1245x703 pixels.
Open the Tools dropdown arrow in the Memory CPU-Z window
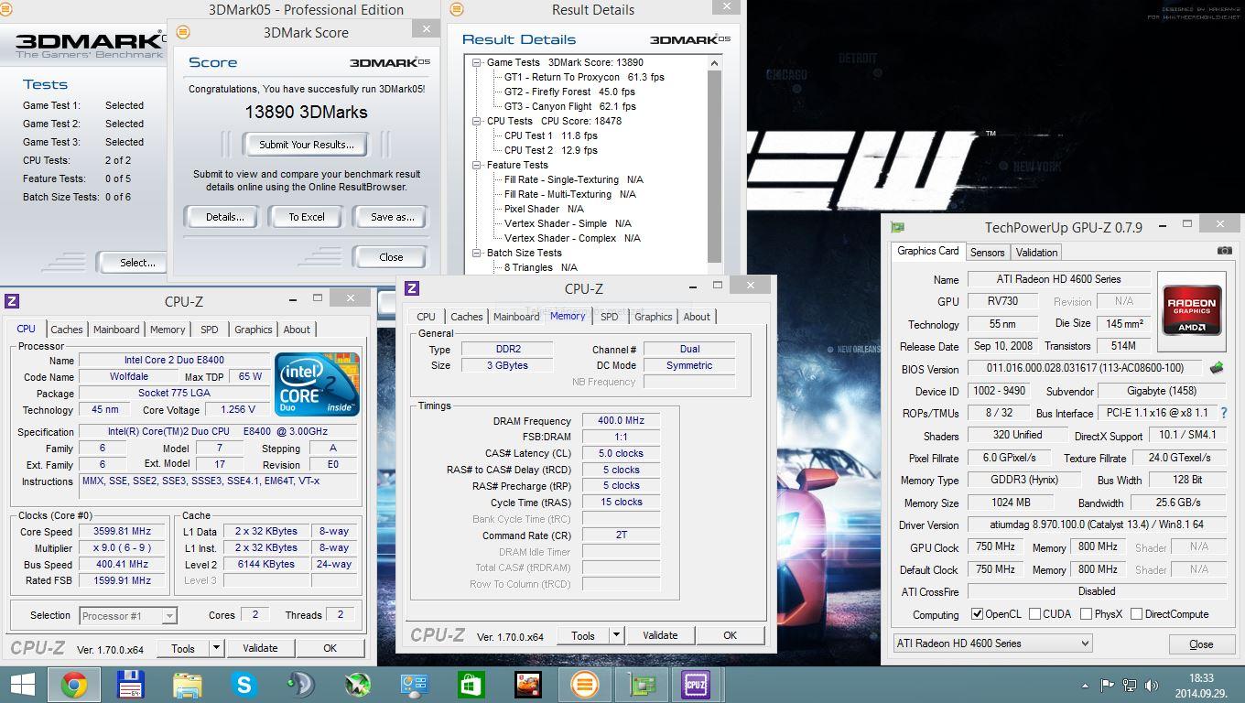(616, 635)
